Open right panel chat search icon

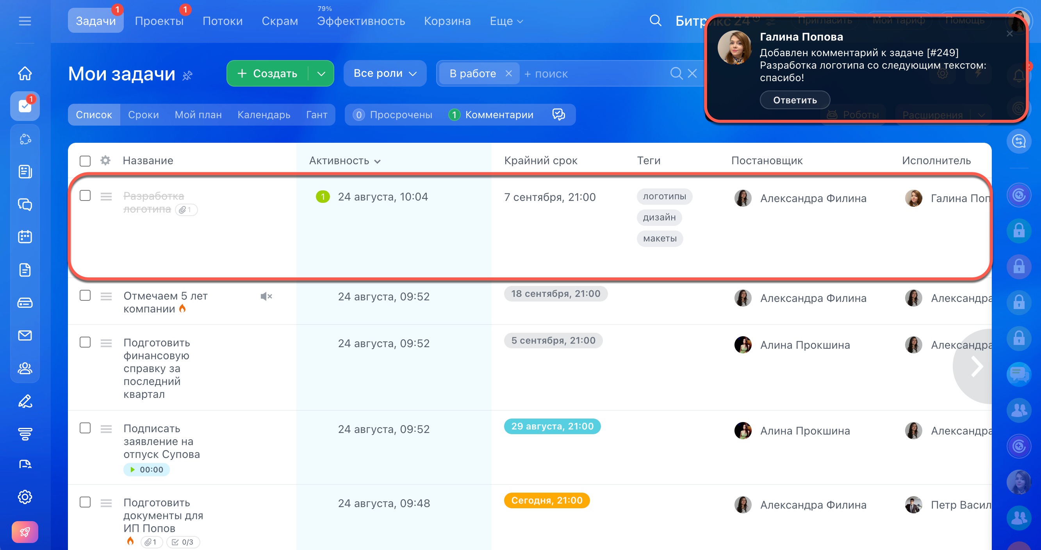(1019, 141)
